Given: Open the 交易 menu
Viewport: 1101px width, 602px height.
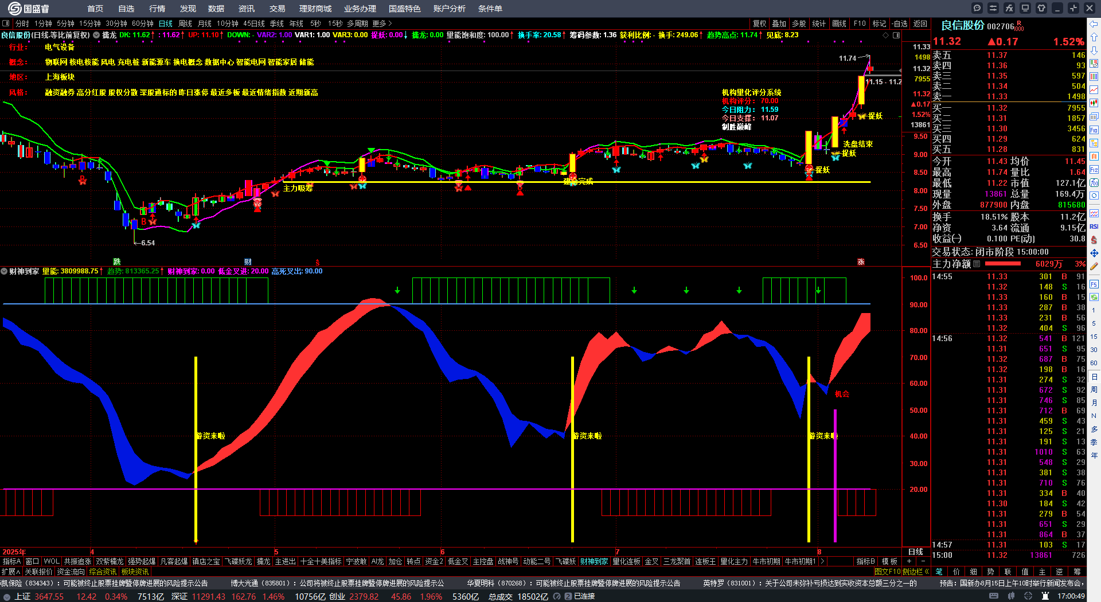Looking at the screenshot, I should point(278,9).
